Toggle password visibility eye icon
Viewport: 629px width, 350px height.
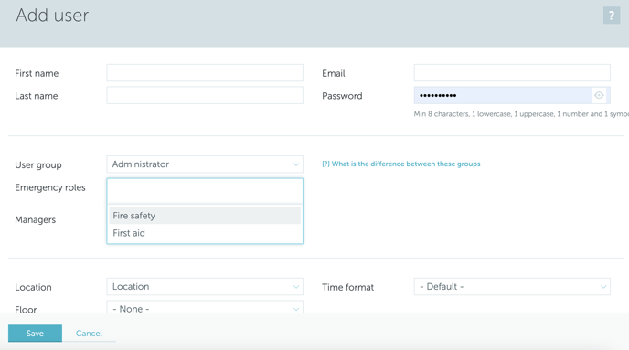599,95
